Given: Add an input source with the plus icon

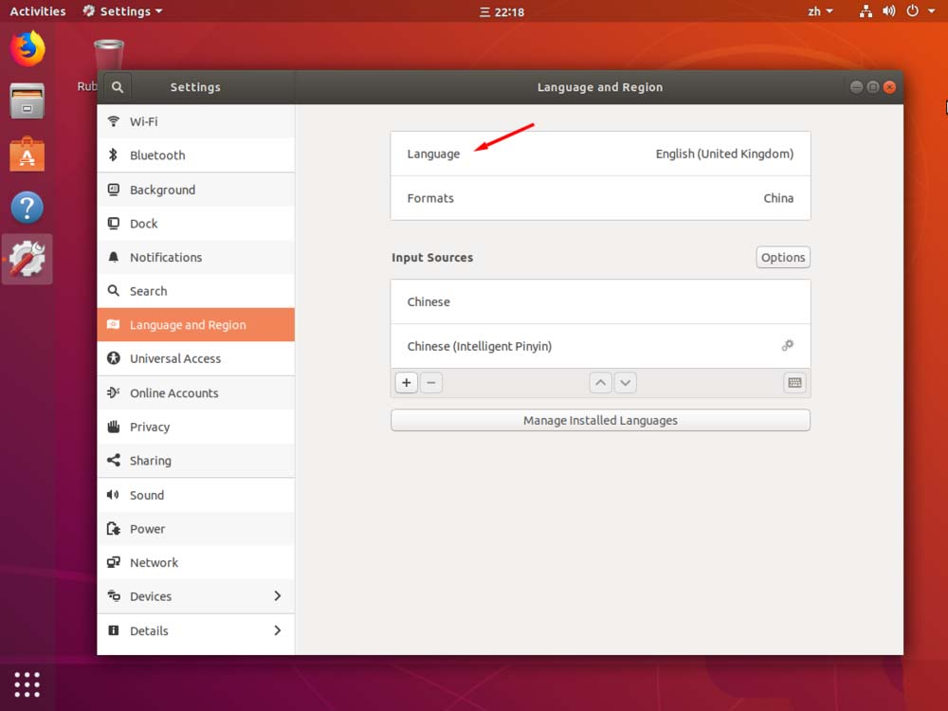Looking at the screenshot, I should [x=406, y=382].
